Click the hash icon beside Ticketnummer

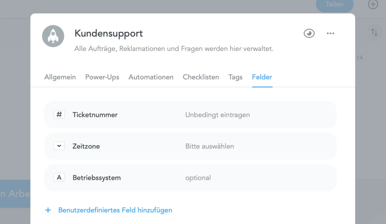pyautogui.click(x=59, y=115)
